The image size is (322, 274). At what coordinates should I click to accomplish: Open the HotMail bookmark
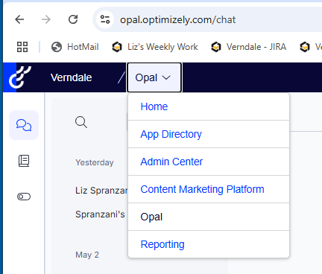75,47
